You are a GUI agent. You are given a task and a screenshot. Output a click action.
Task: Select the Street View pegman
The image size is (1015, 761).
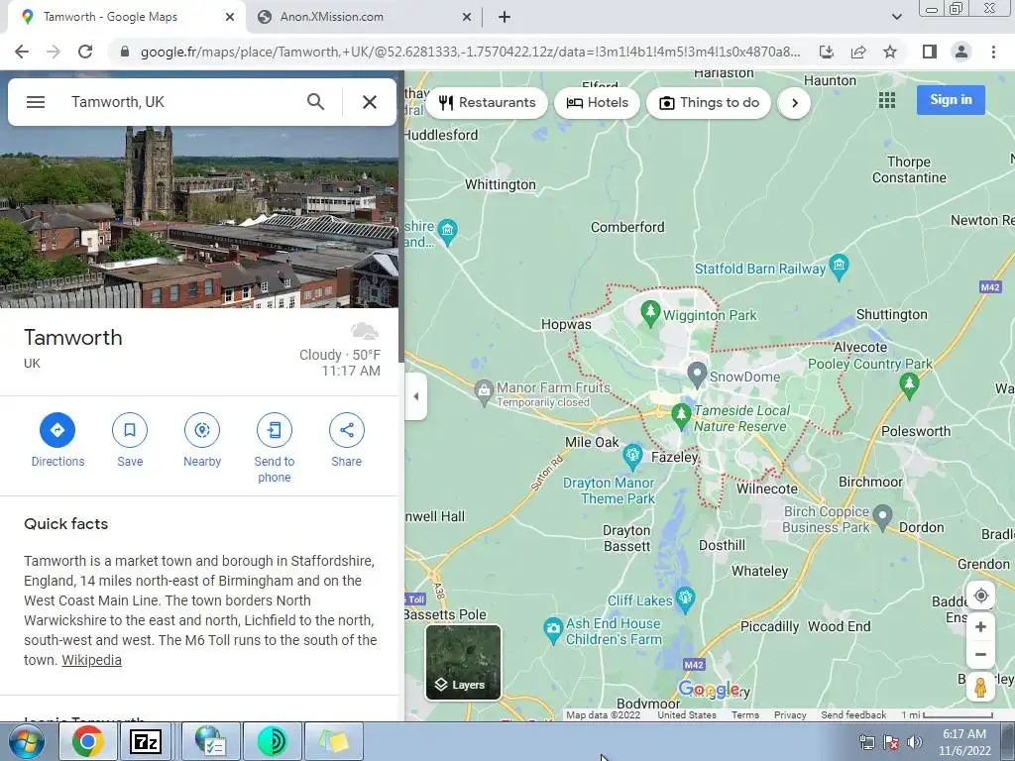980,688
